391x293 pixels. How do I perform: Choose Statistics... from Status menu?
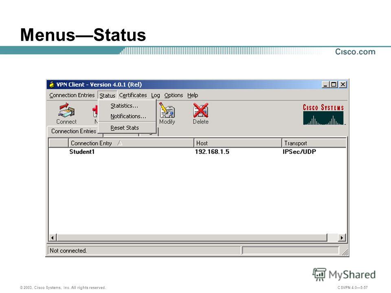[x=127, y=106]
